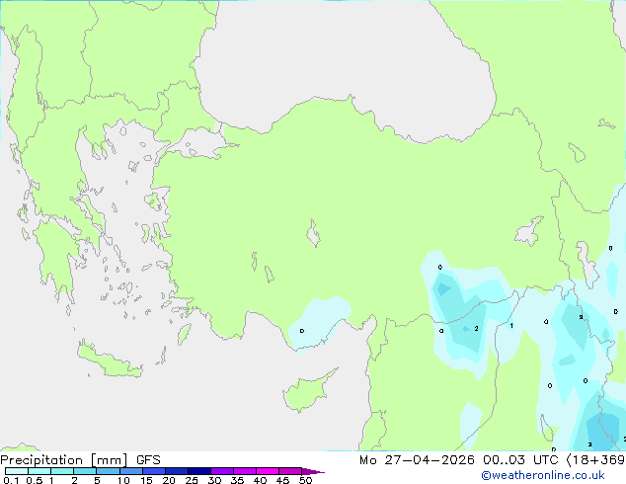Viewport: 626px width, 484px height.
Task: Click the over-50 mm arrow tip of legend
Action: [313, 471]
